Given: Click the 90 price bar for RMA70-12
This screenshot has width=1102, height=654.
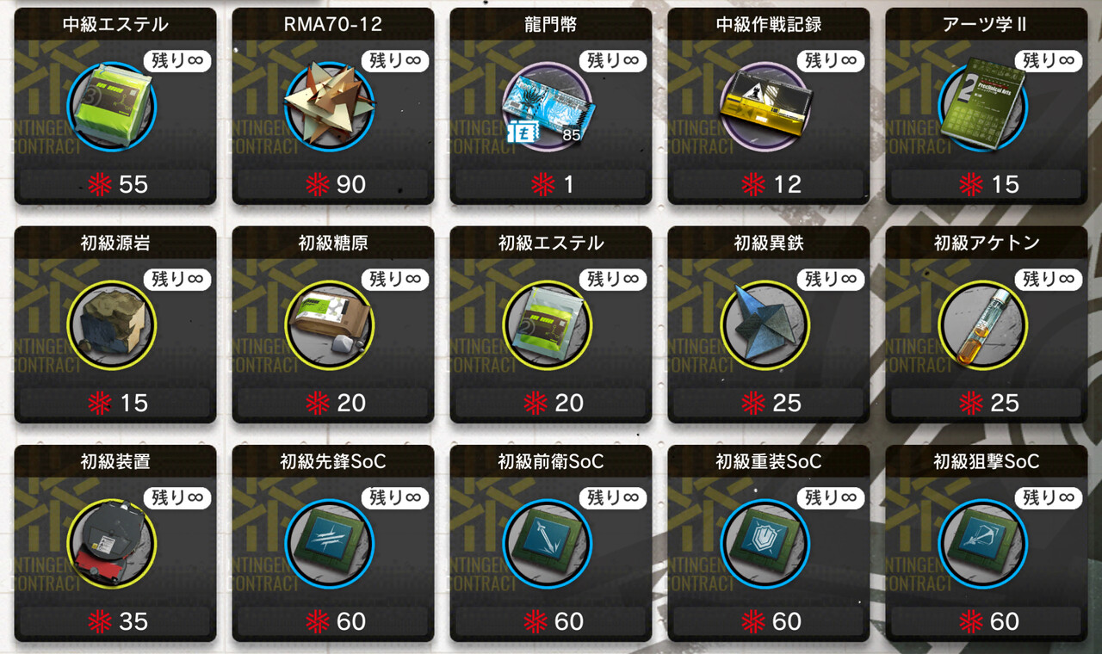Looking at the screenshot, I should tap(333, 184).
